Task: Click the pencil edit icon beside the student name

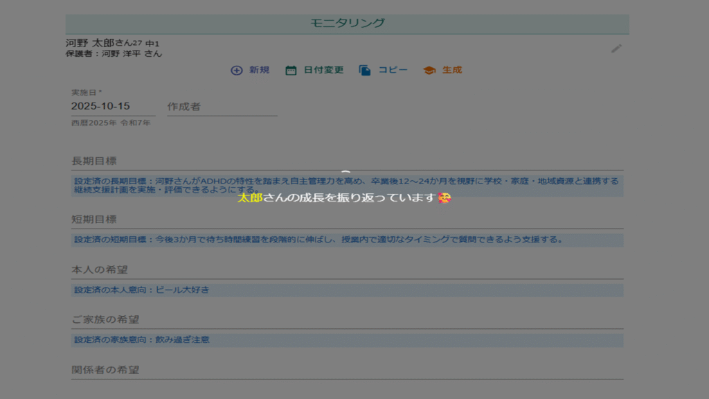Action: tap(616, 48)
